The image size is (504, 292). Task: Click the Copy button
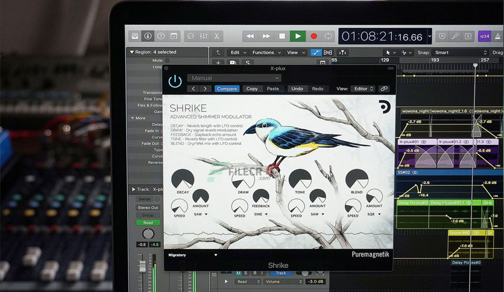tap(252, 89)
